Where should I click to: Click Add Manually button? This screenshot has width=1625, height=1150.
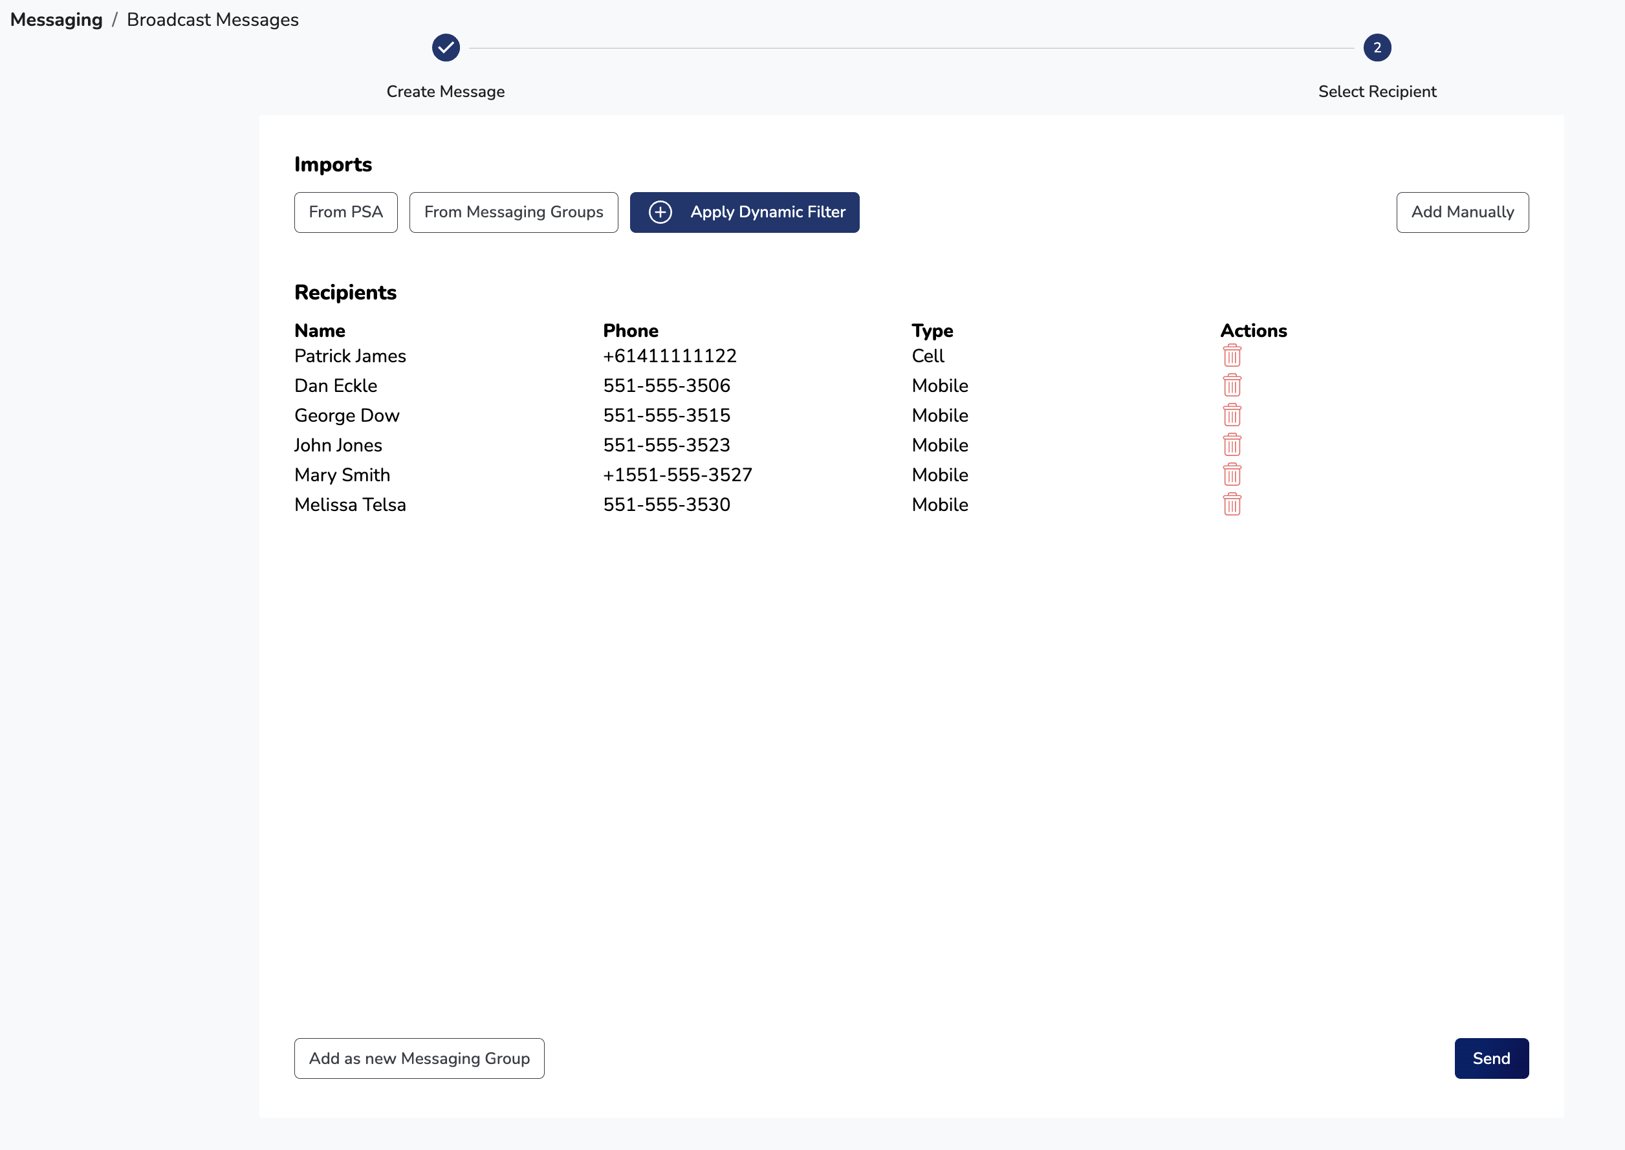pos(1461,212)
